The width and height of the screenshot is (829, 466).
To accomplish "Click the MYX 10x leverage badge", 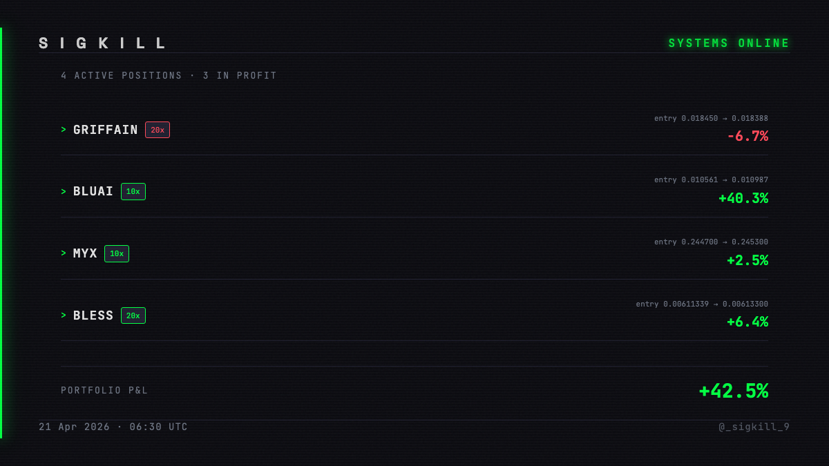I will click(117, 253).
